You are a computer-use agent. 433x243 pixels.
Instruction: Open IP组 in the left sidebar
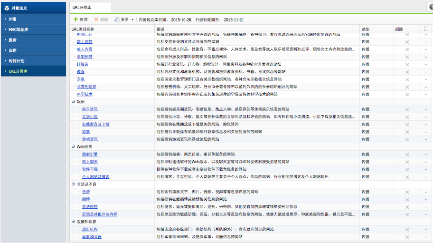[x=12, y=19]
